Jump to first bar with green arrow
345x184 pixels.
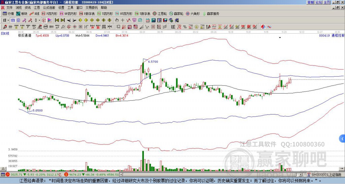click(x=57, y=20)
